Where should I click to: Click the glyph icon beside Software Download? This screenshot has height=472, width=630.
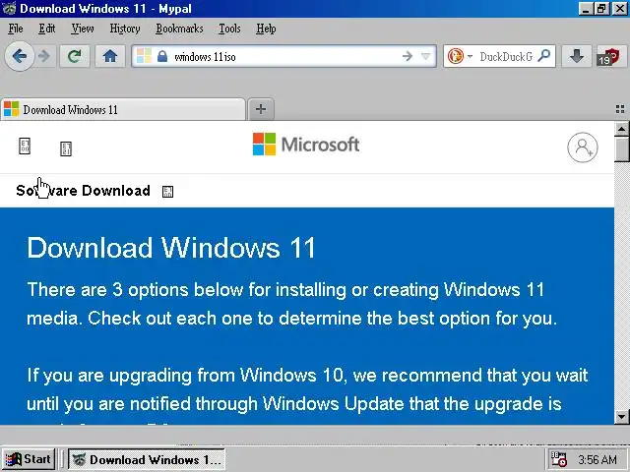coord(167,192)
